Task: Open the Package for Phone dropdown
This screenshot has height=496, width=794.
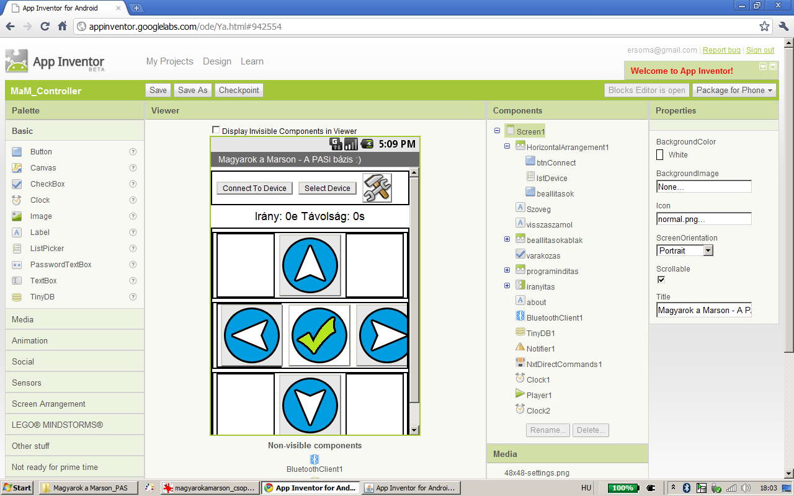Action: 734,91
